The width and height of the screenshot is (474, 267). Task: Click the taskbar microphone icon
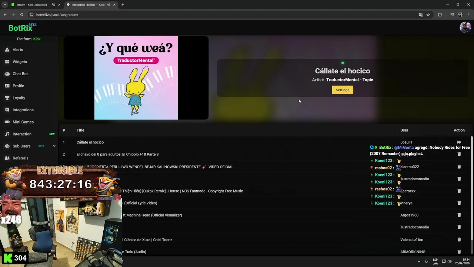[x=427, y=261]
